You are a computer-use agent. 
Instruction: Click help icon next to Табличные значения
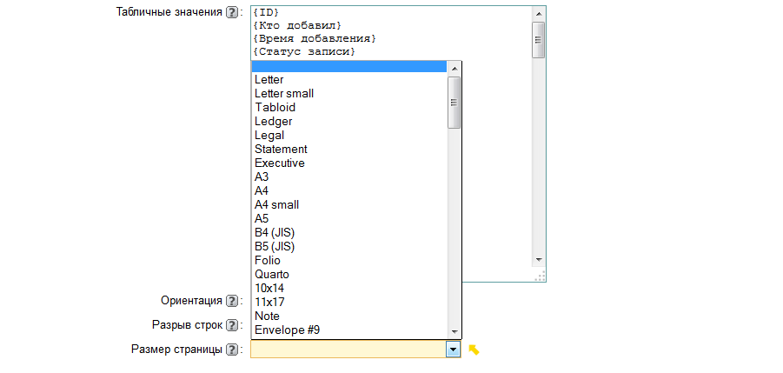coord(231,12)
